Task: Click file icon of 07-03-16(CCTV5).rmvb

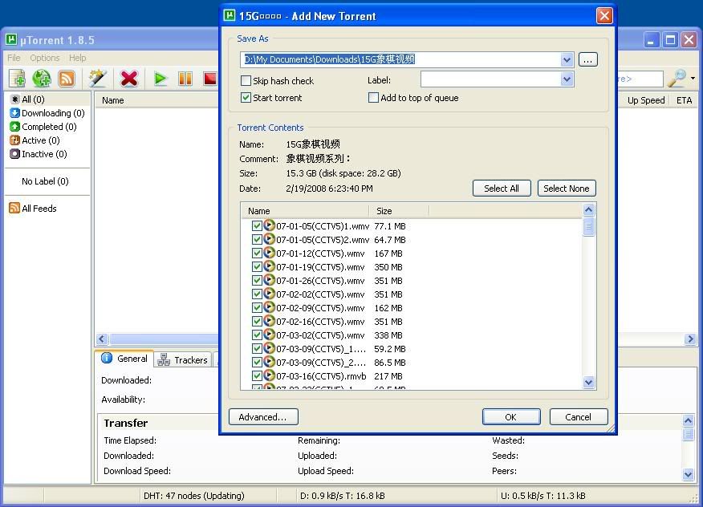Action: point(269,375)
